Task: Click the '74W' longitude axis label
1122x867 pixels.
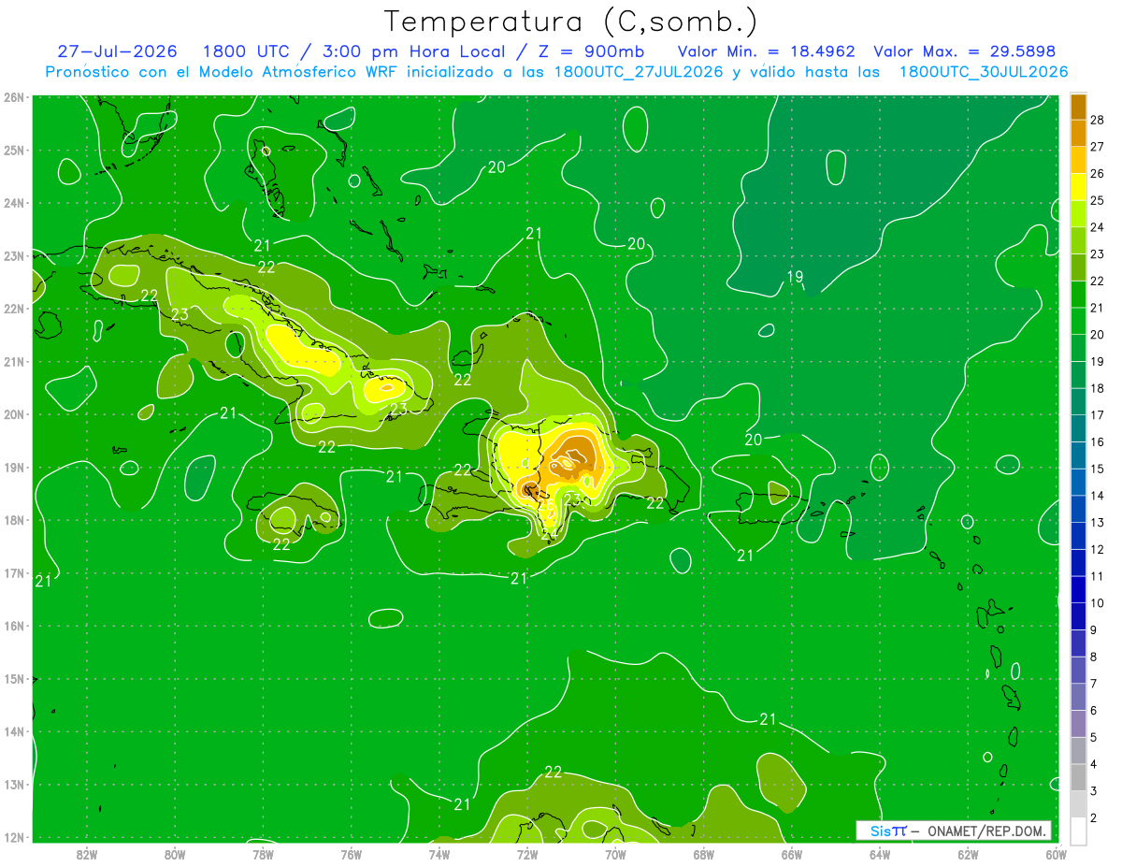Action: click(x=439, y=854)
